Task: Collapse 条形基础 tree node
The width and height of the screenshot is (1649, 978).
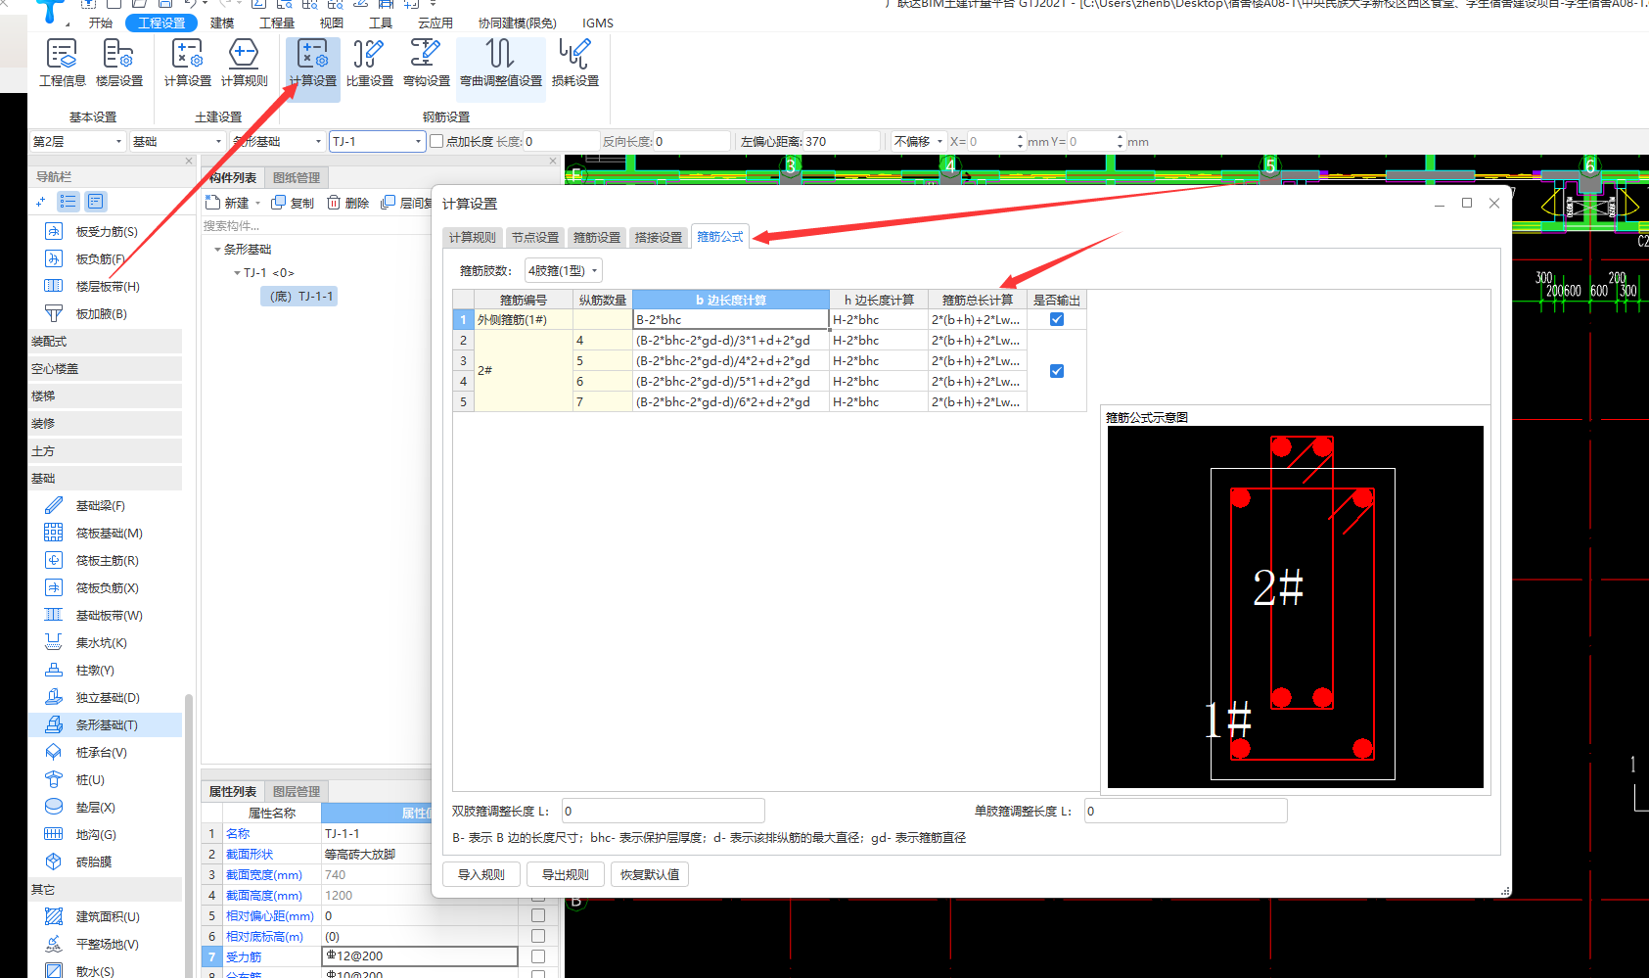Action: pos(217,250)
